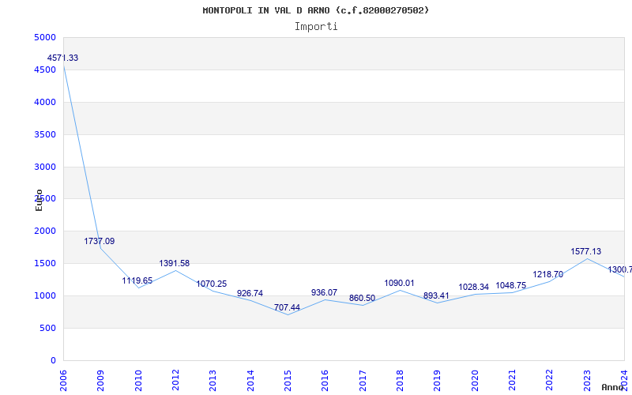Viewport: 632px width, 395px height.
Task: Click the y-axis value 0
Action: pos(53,360)
